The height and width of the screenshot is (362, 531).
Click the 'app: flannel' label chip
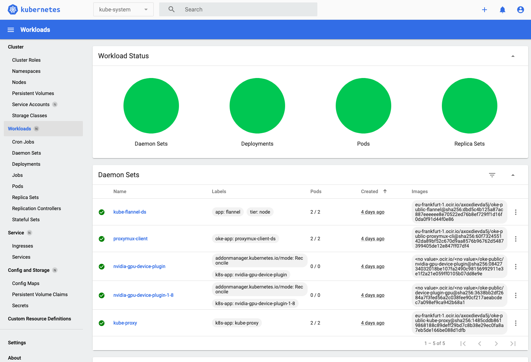click(x=228, y=212)
